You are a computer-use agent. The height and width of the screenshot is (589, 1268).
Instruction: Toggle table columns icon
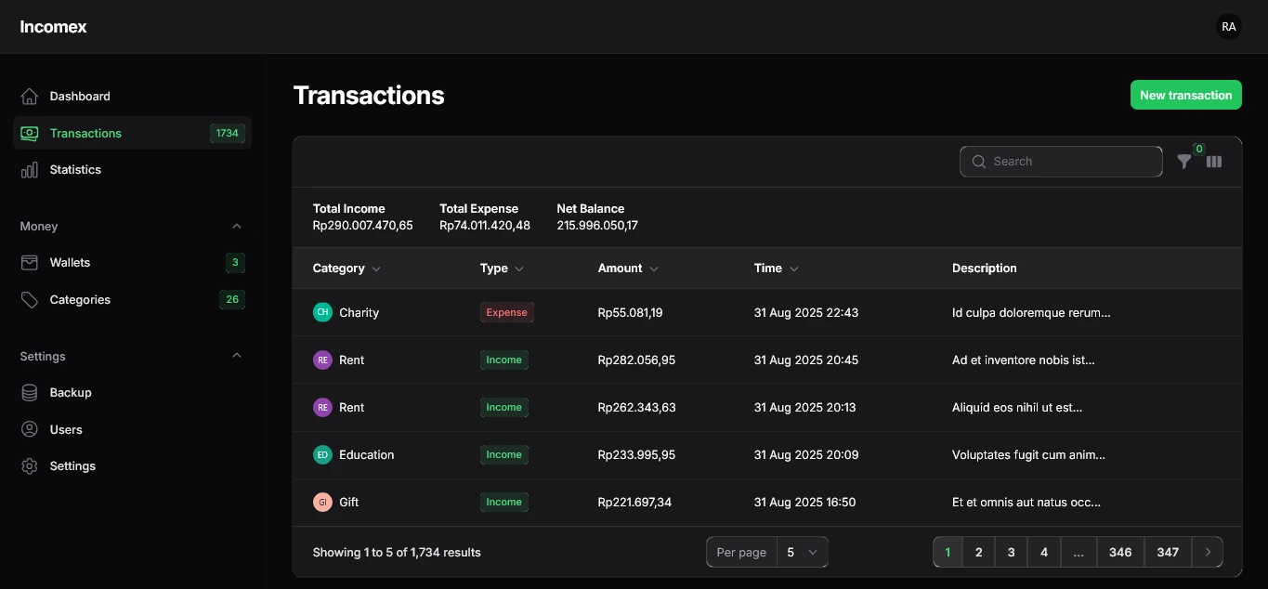(1214, 162)
